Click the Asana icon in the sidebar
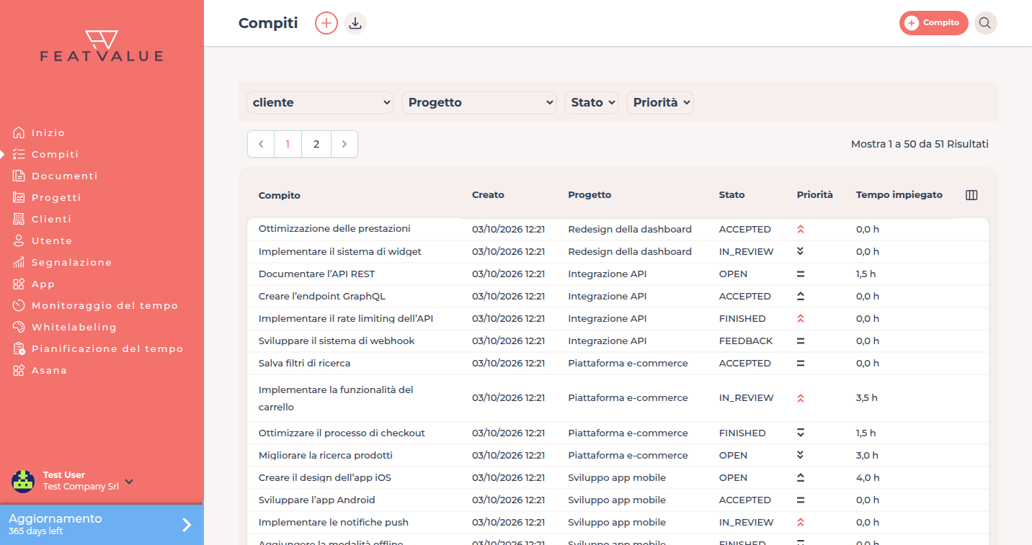 click(x=19, y=370)
